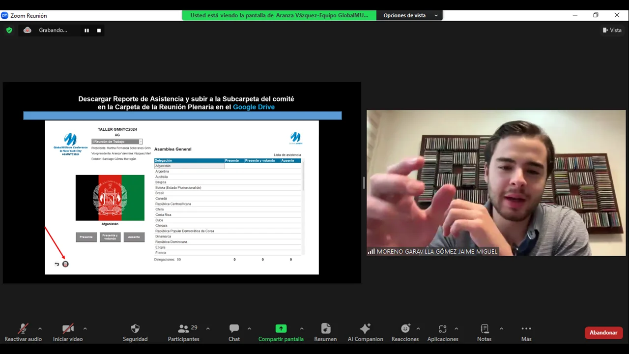The image size is (629, 354).
Task: Open the Participantes panel
Action: point(184,329)
